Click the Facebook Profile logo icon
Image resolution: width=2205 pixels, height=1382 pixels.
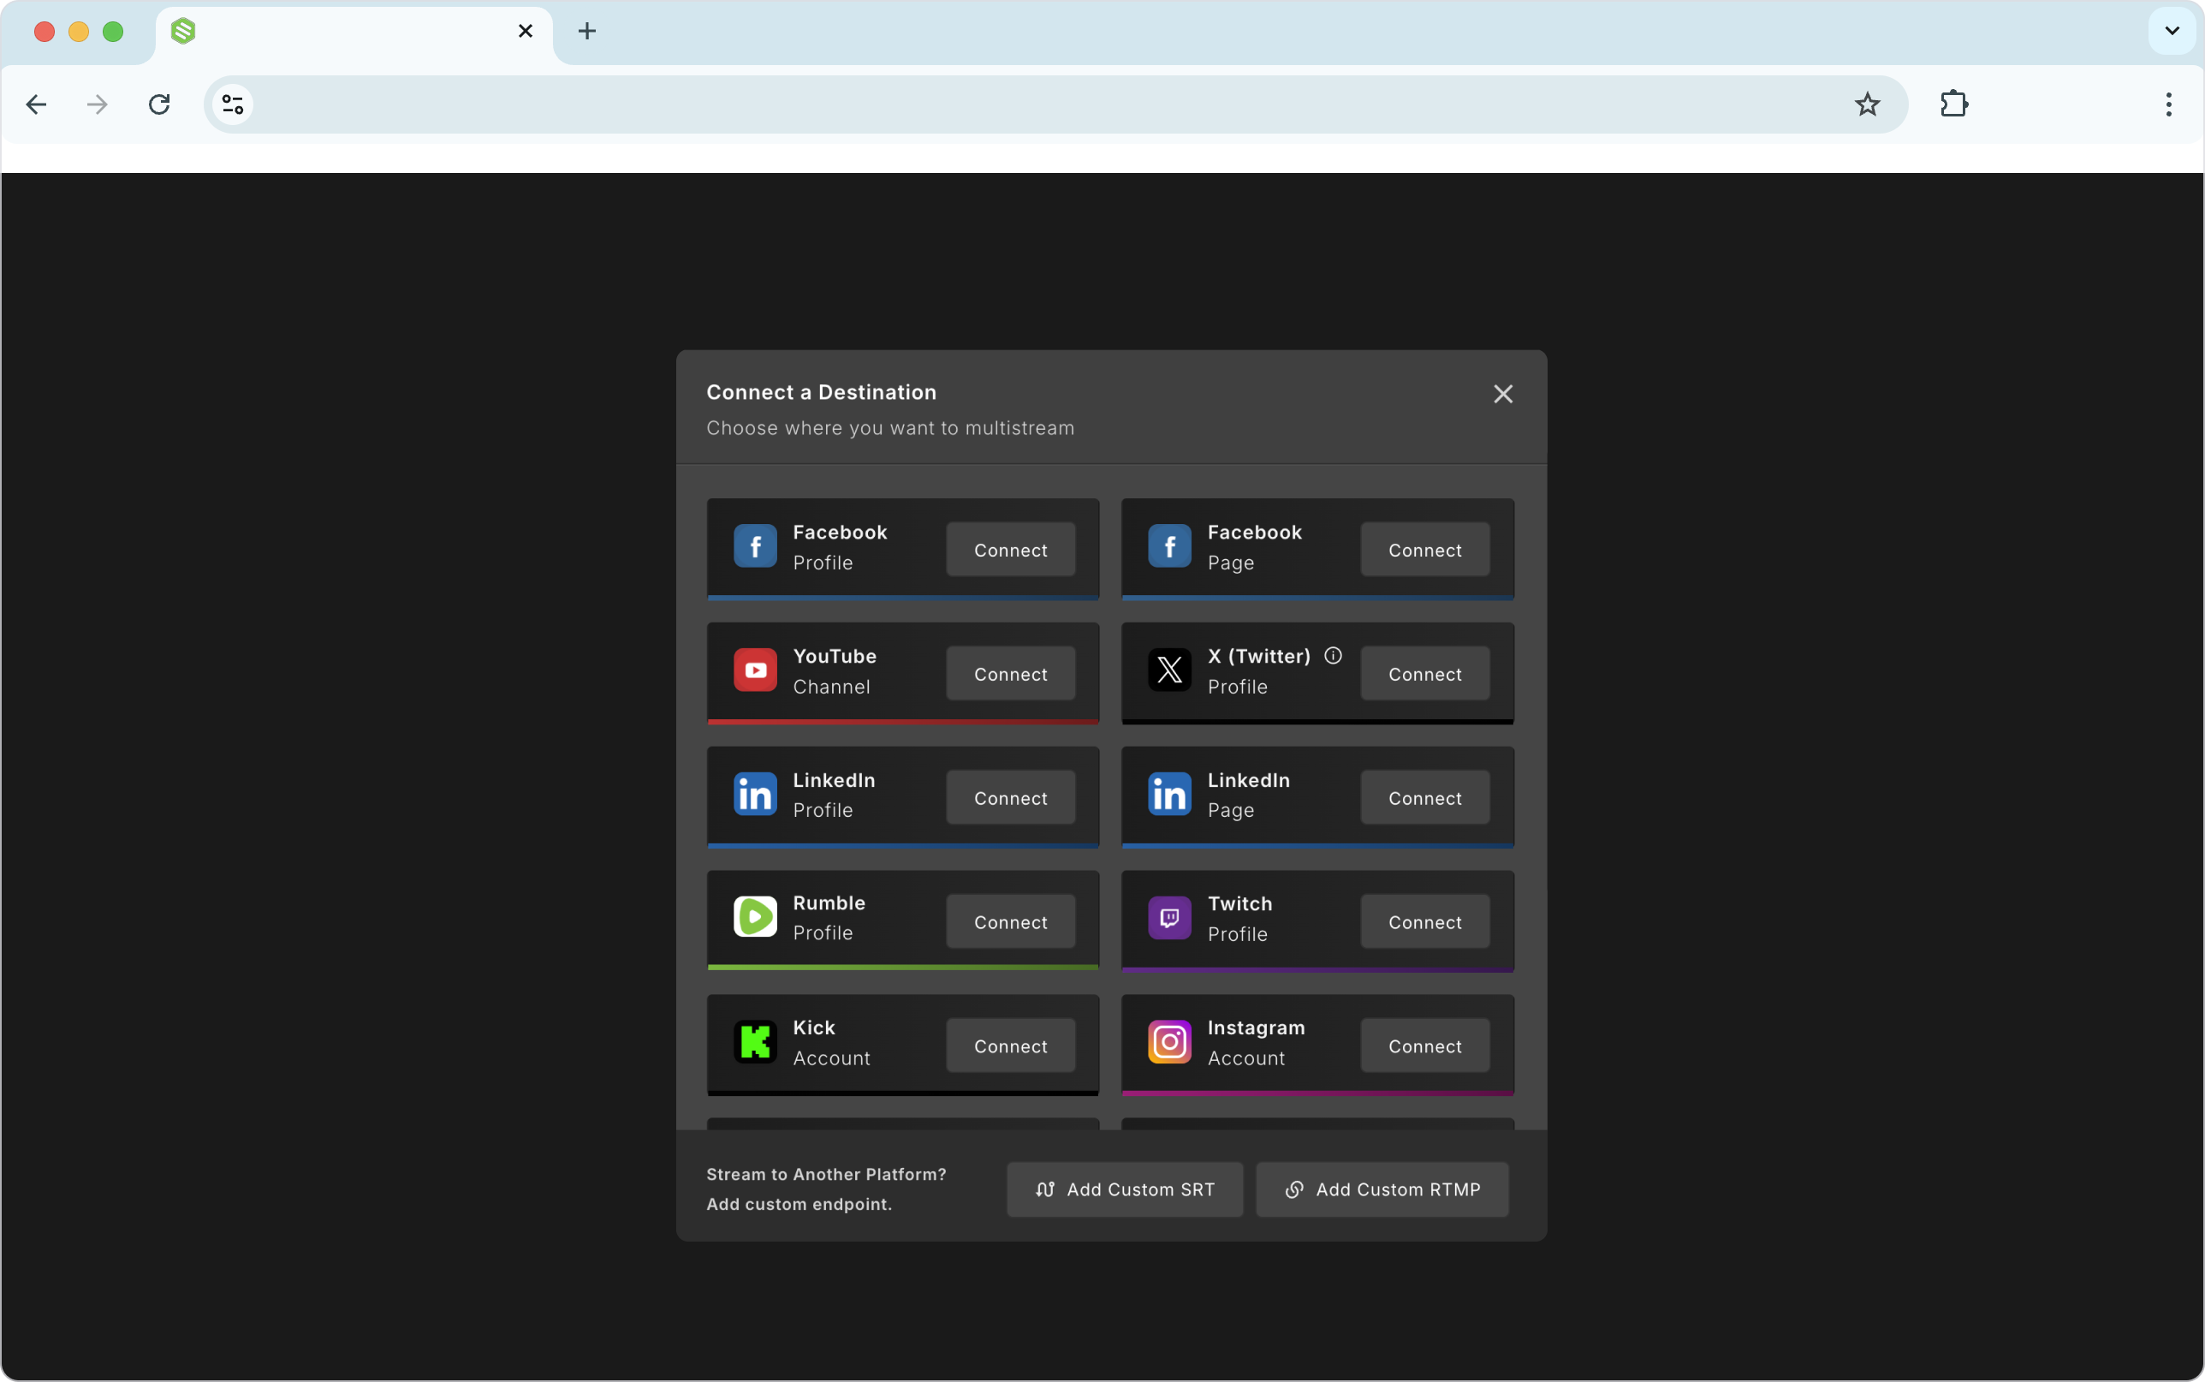(755, 546)
